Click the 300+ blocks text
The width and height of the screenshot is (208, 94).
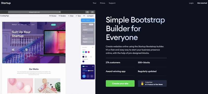point(144,63)
